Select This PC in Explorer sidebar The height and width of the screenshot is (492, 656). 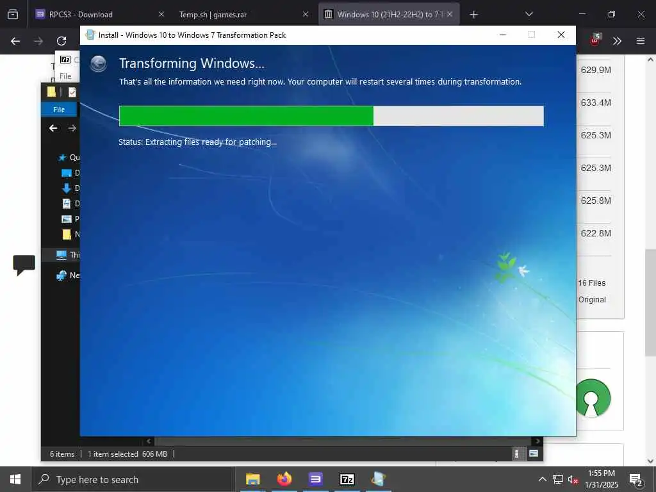click(68, 255)
